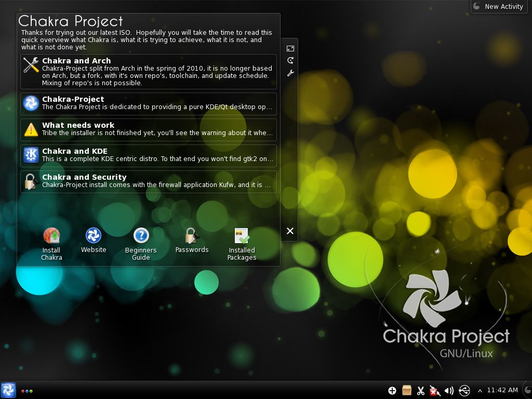Click the widget rotate handle icon
The image size is (532, 399).
290,60
